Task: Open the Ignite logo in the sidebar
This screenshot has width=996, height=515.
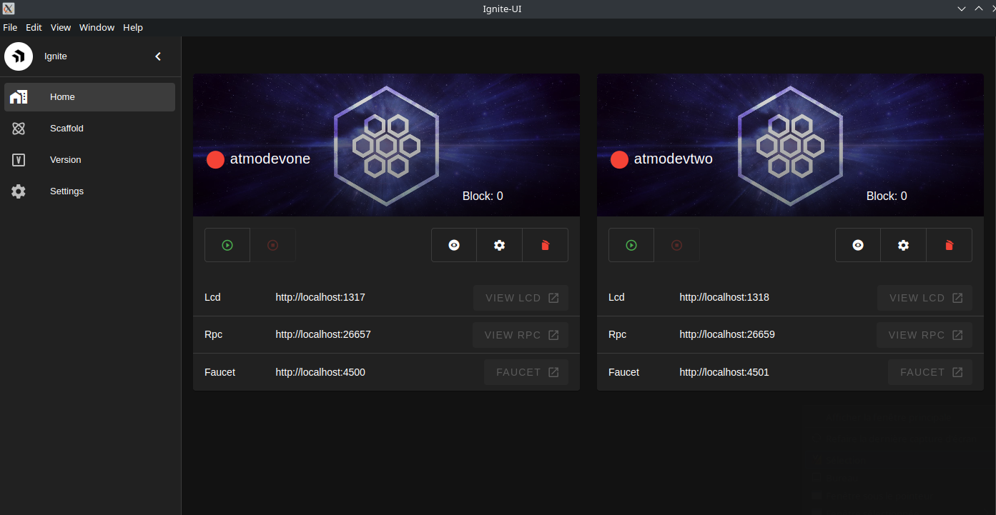Action: click(x=18, y=56)
